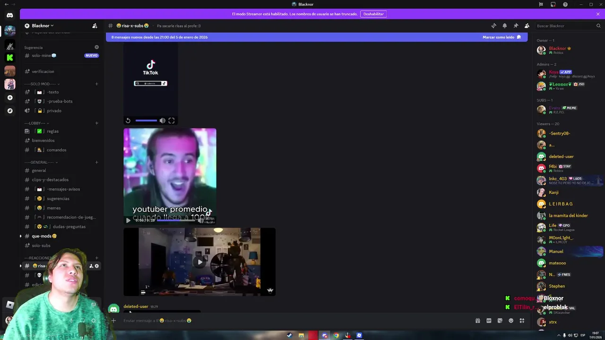Open Steam in Windows taskbar
Screen dimensions: 605x340
pos(289,335)
